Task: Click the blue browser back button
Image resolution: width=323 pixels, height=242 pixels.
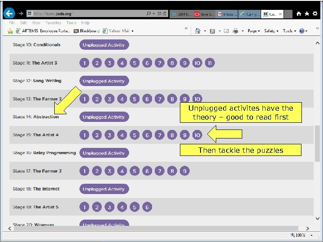Action: click(x=9, y=13)
